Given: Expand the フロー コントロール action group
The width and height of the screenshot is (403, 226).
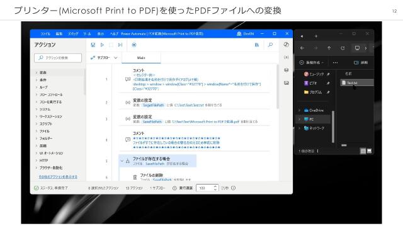Looking at the screenshot, I should pos(37,95).
